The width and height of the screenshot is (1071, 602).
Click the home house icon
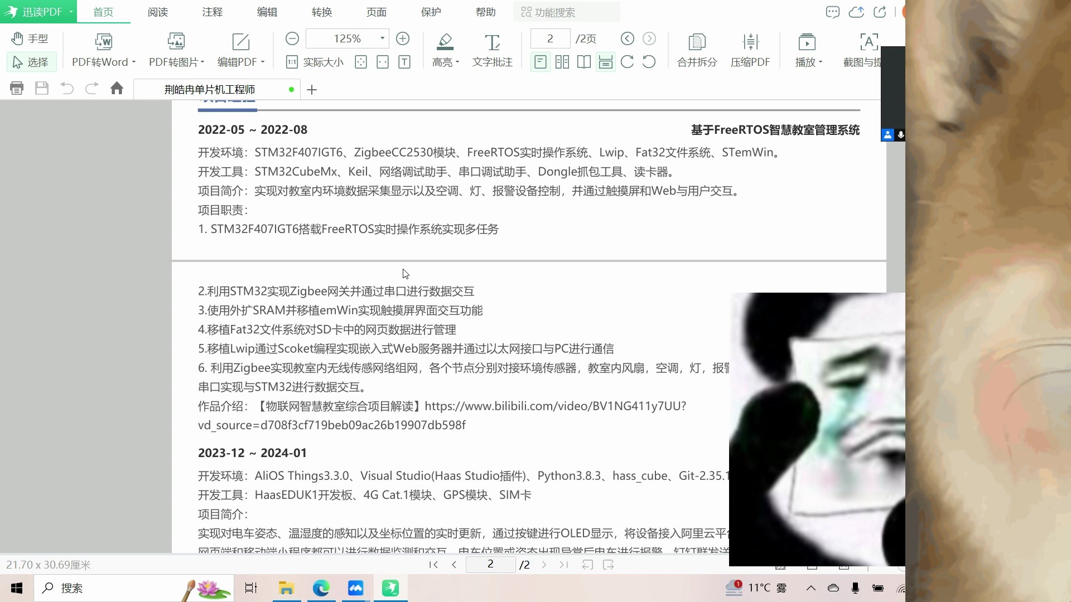click(x=117, y=88)
